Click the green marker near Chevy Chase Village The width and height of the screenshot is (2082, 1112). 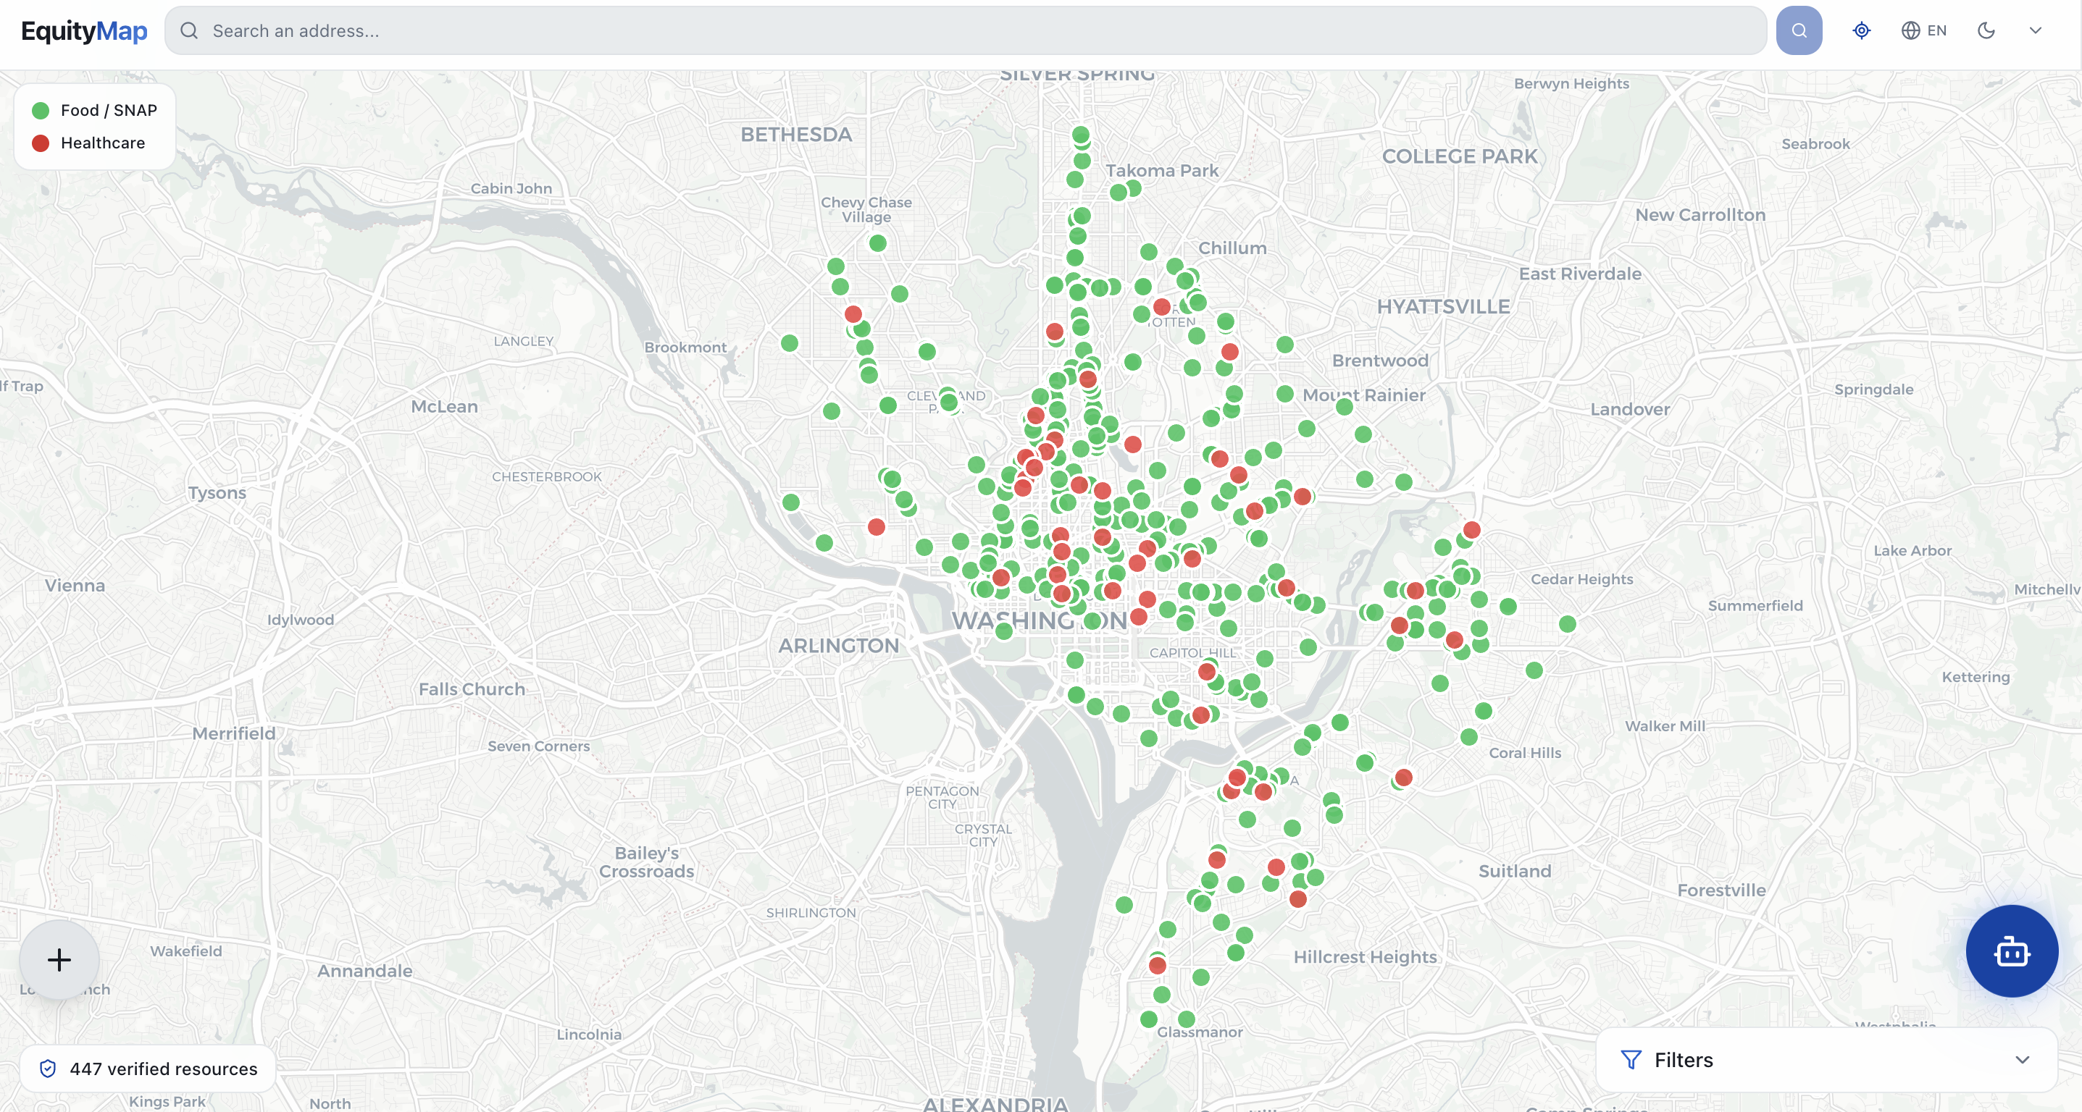point(878,243)
